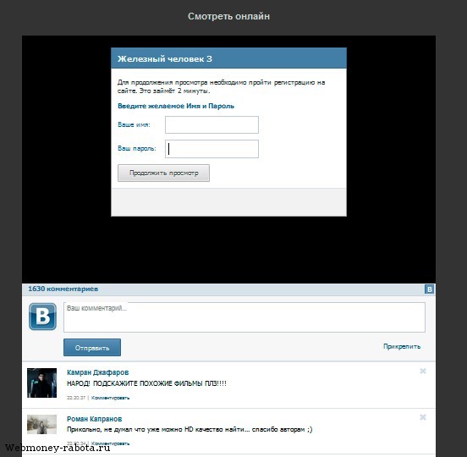Click Комментировать under Роман Капранов's comment
467x457 pixels.
[x=110, y=443]
